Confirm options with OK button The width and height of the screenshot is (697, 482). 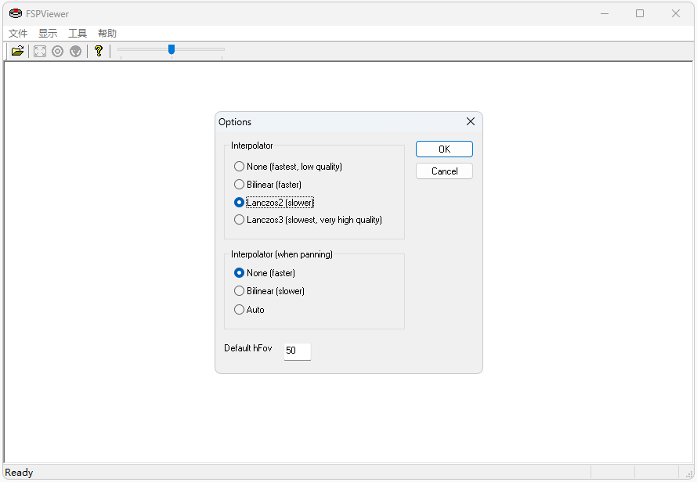(x=444, y=149)
